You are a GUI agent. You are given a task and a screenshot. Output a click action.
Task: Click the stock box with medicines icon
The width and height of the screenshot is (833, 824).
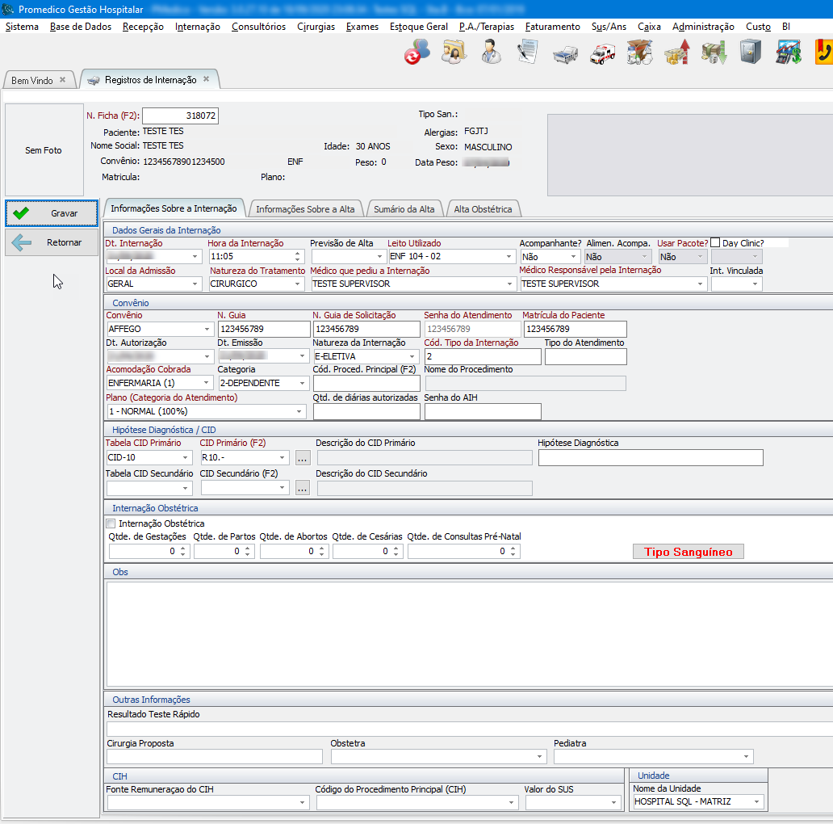[x=639, y=53]
